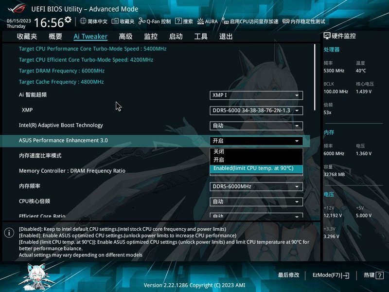Click the 5300 MHz processor frequency value

334,71
